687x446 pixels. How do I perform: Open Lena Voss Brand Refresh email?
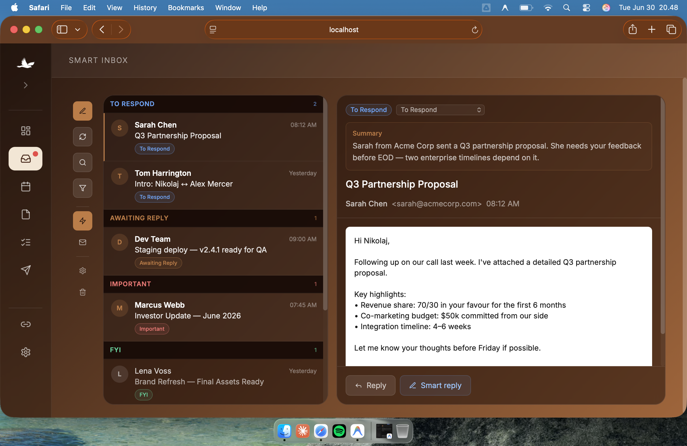coord(213,382)
